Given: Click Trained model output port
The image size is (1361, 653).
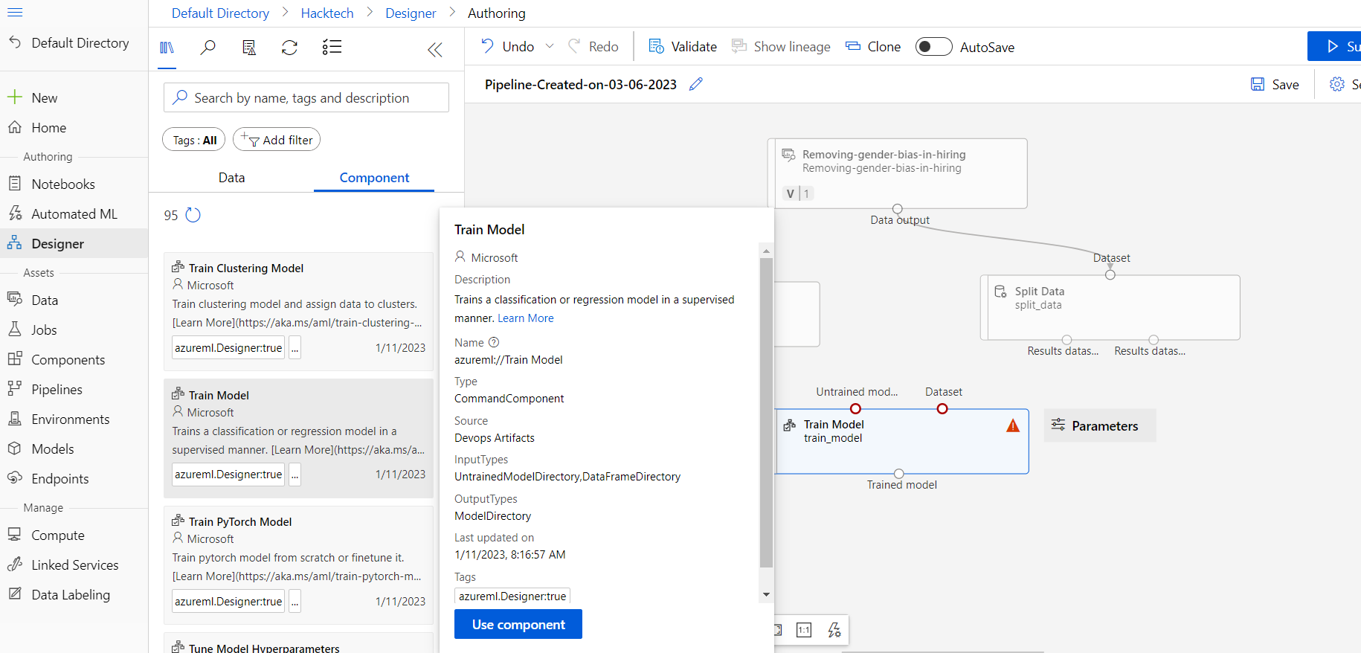Looking at the screenshot, I should 899,474.
